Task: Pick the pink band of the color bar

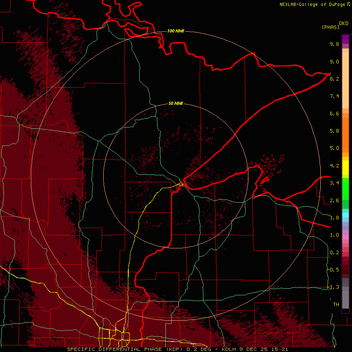Action: click(x=345, y=237)
